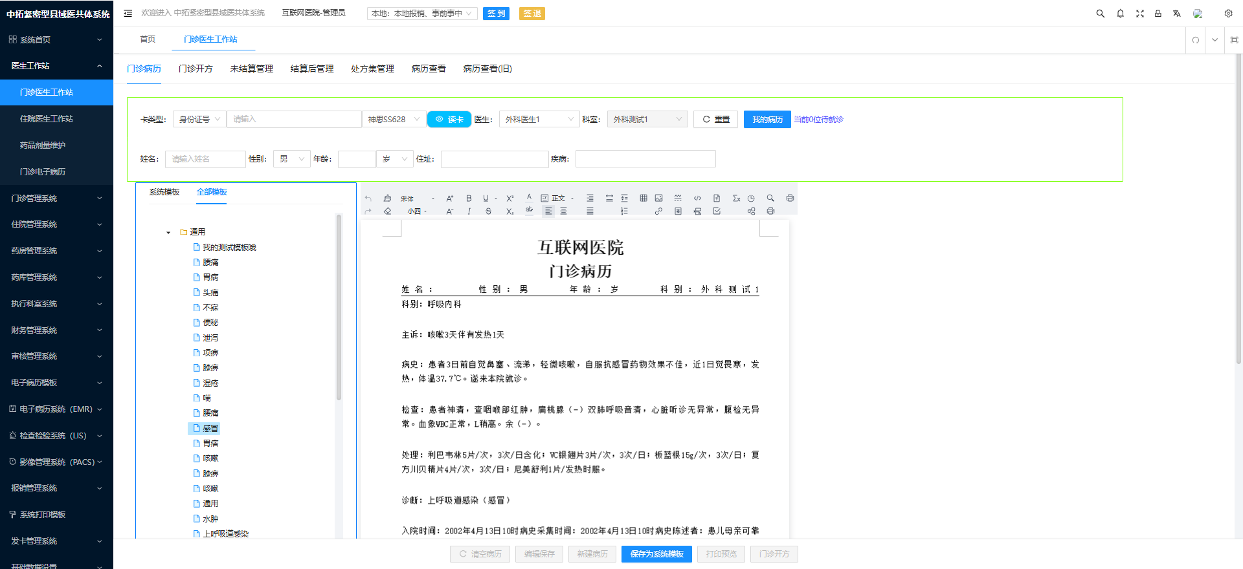Viewport: 1243px width, 569px height.
Task: Apply strikethrough formatting in editor toolbar
Action: click(x=488, y=211)
